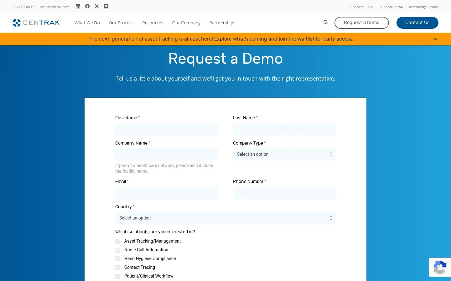Open the Company Type dropdown
The height and width of the screenshot is (281, 451).
pyautogui.click(x=284, y=154)
